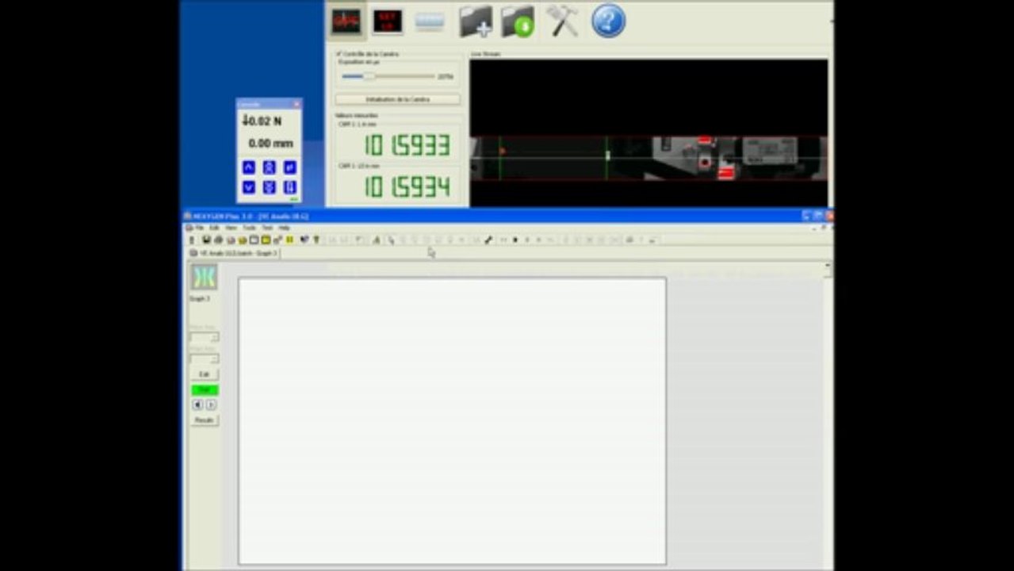Click the pointer arrow toolbar icon

tap(390, 240)
